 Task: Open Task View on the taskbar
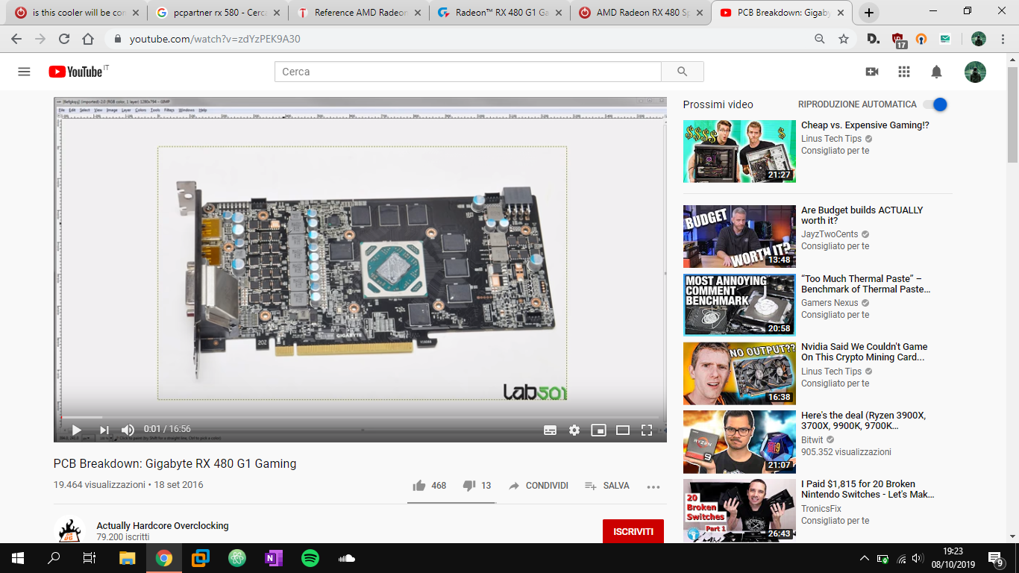90,558
